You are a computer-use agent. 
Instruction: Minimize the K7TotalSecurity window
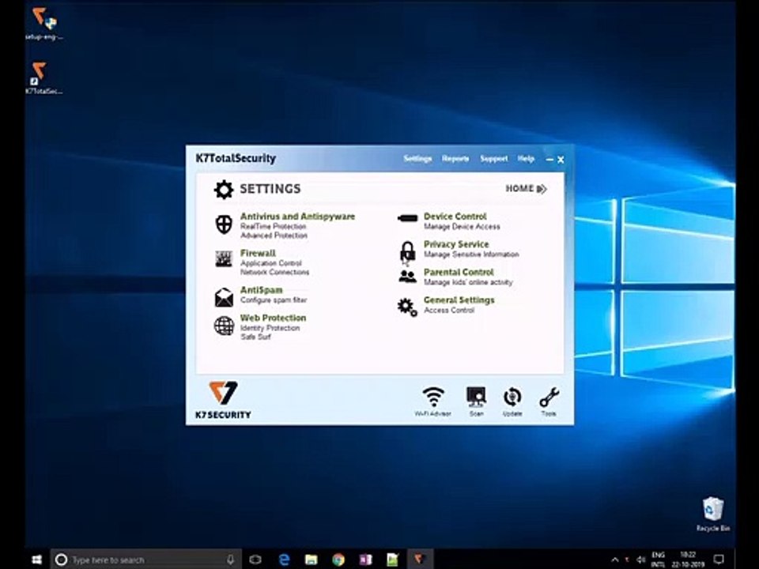click(x=549, y=159)
